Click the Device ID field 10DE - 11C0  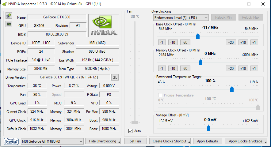[41, 43]
